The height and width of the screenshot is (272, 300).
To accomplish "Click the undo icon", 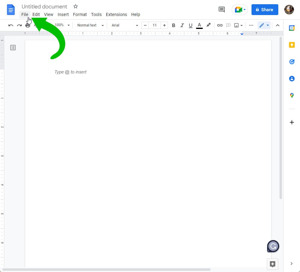I will pyautogui.click(x=11, y=25).
